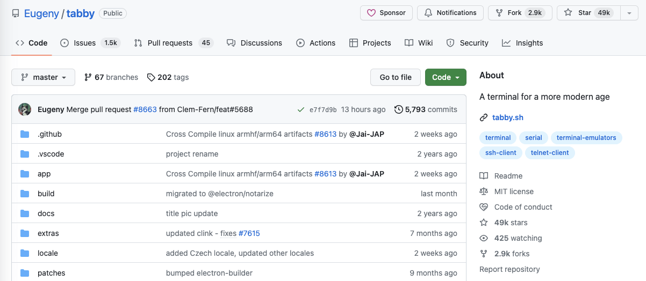Click the link icon beside tabby.sh
Screen dimensions: 646x281
[x=484, y=117]
